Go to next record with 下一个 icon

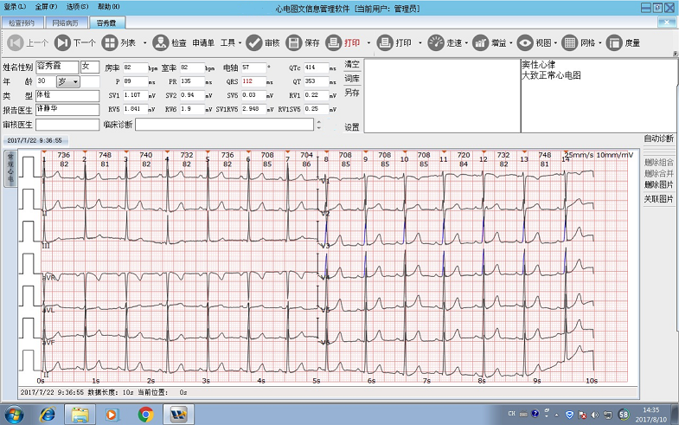62,42
